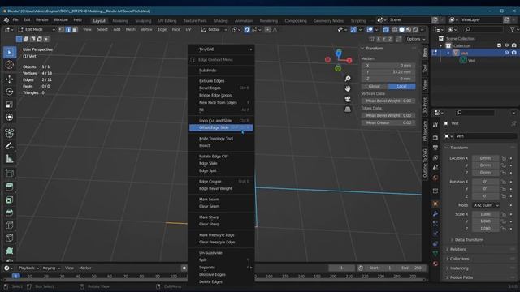The width and height of the screenshot is (520, 292).
Task: Select the Measure ruler tool
Action: [10, 159]
